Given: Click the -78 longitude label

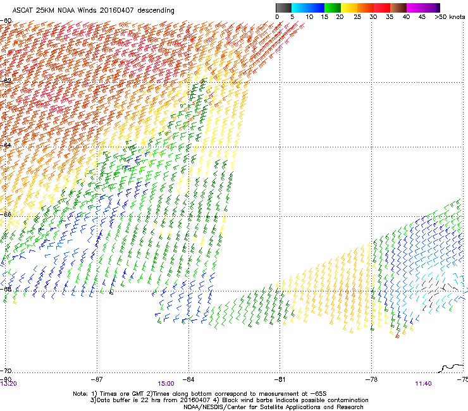Looking at the screenshot, I should point(371,379).
